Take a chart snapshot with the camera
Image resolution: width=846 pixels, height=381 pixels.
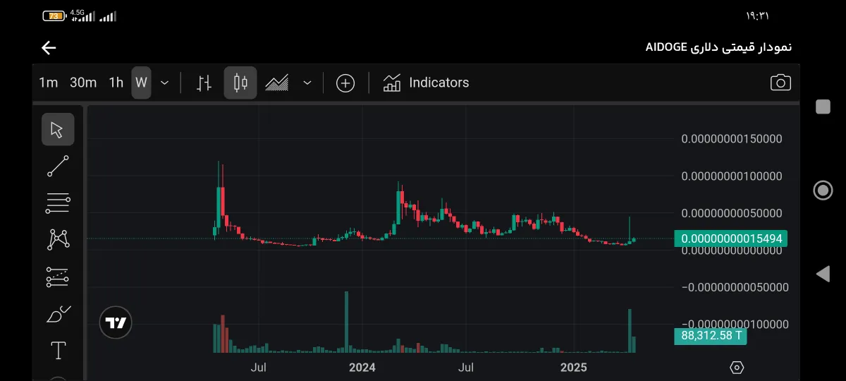(780, 83)
